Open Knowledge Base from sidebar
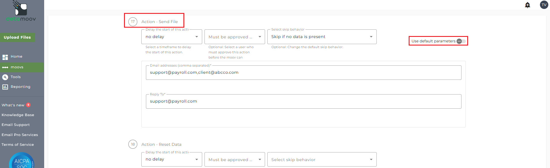Image resolution: width=550 pixels, height=168 pixels. pyautogui.click(x=18, y=115)
